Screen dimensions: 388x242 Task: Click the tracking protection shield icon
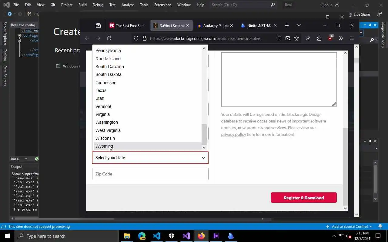point(136,38)
